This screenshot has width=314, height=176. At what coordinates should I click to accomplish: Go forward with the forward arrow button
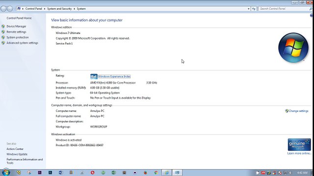10,9
